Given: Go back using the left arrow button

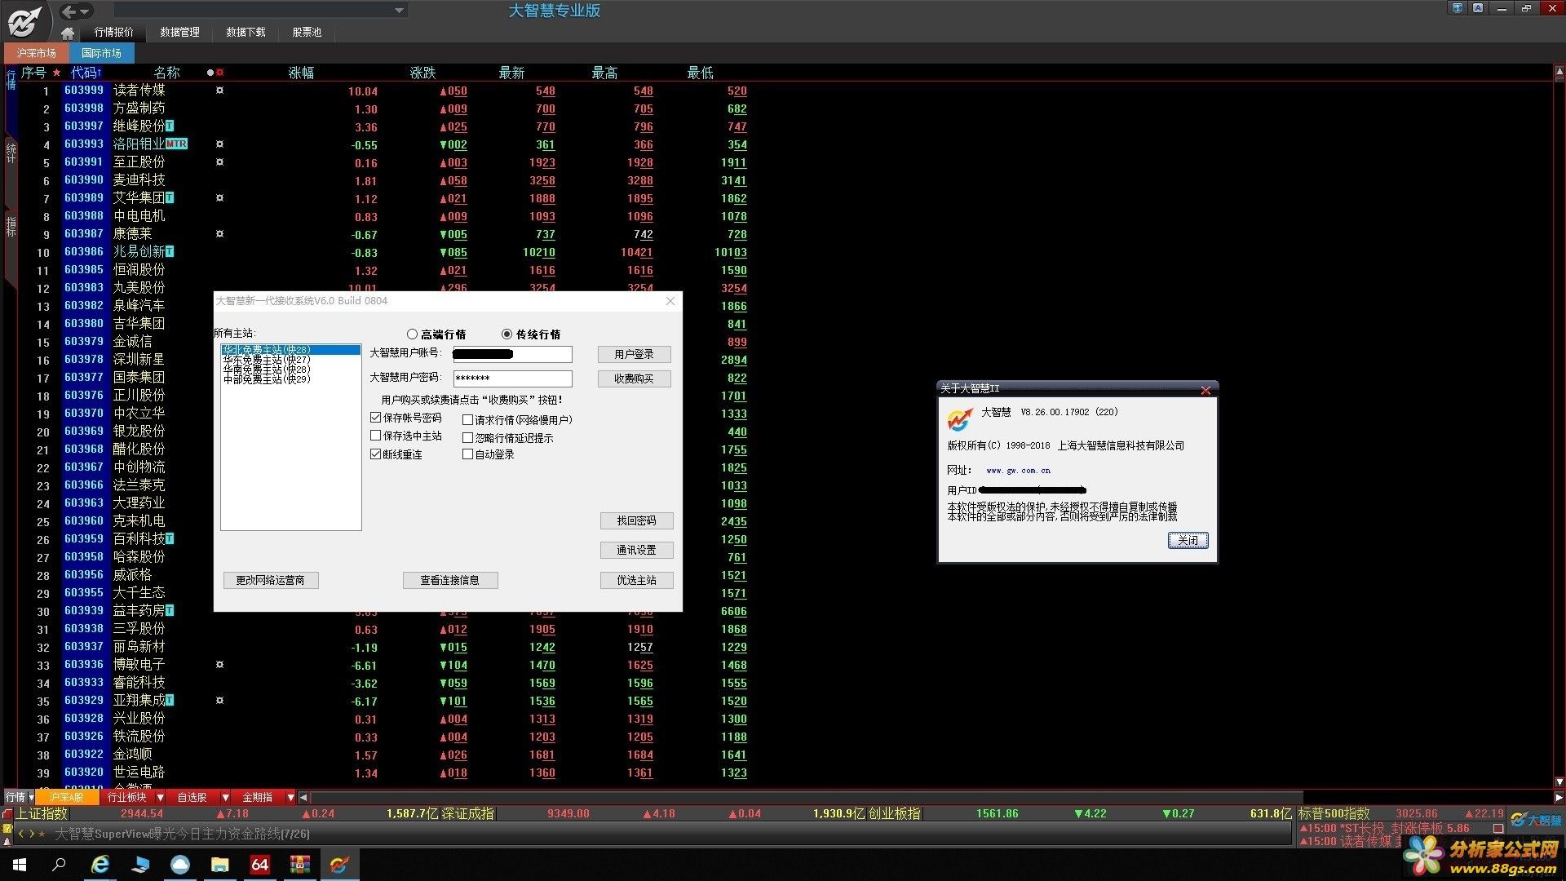Looking at the screenshot, I should [69, 11].
